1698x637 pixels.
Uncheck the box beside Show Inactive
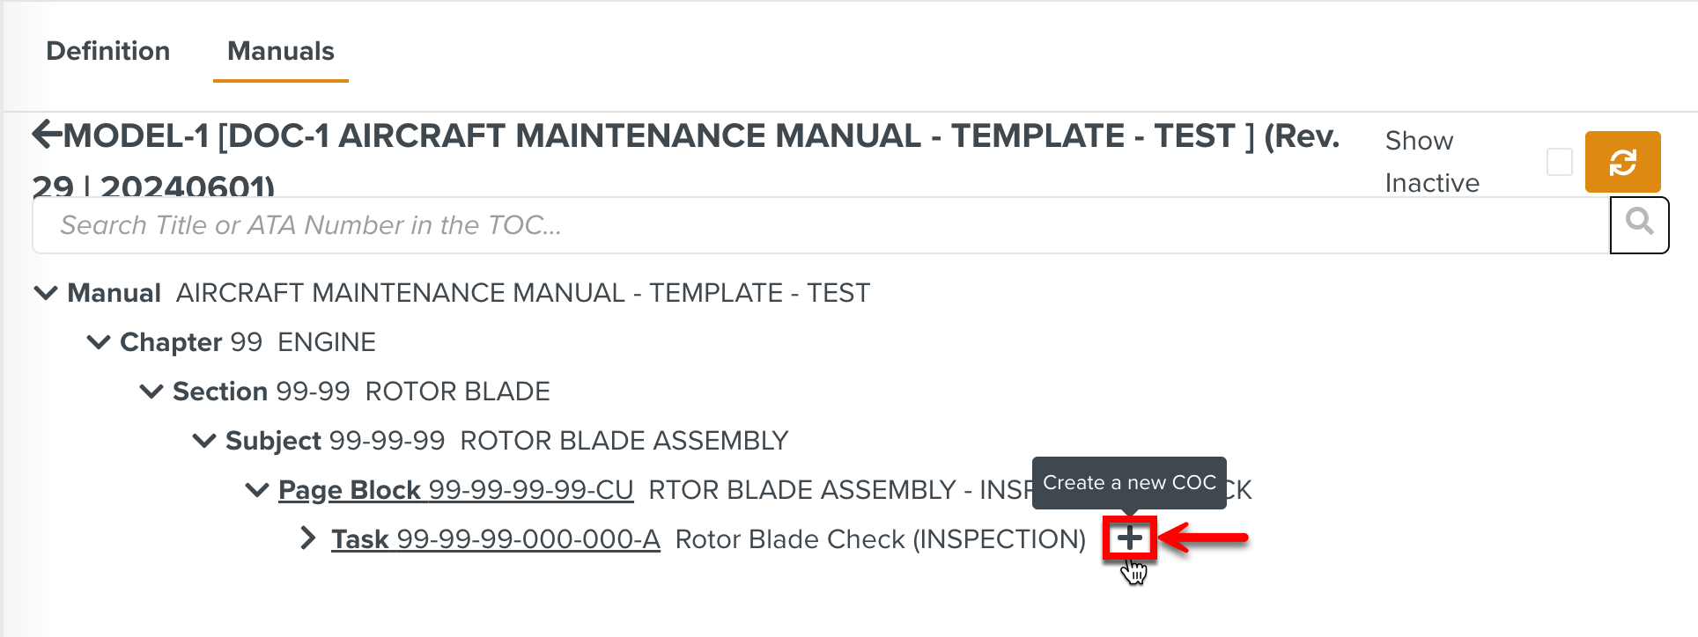(x=1561, y=162)
